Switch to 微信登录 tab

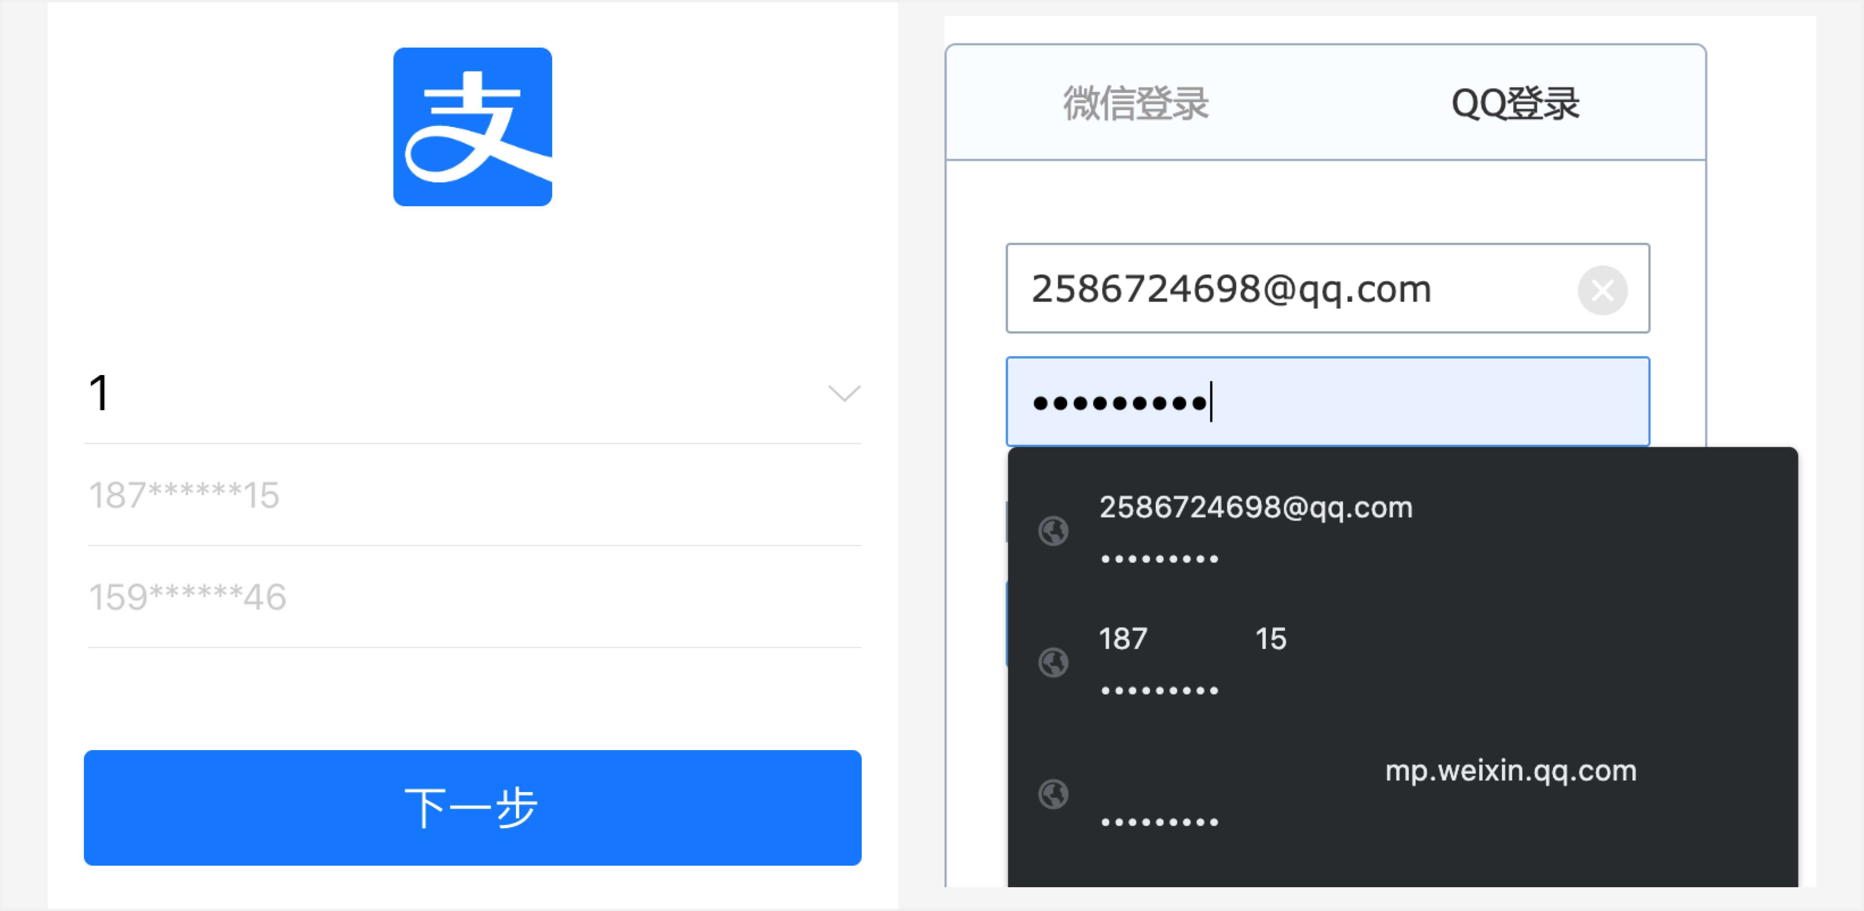click(x=1135, y=103)
